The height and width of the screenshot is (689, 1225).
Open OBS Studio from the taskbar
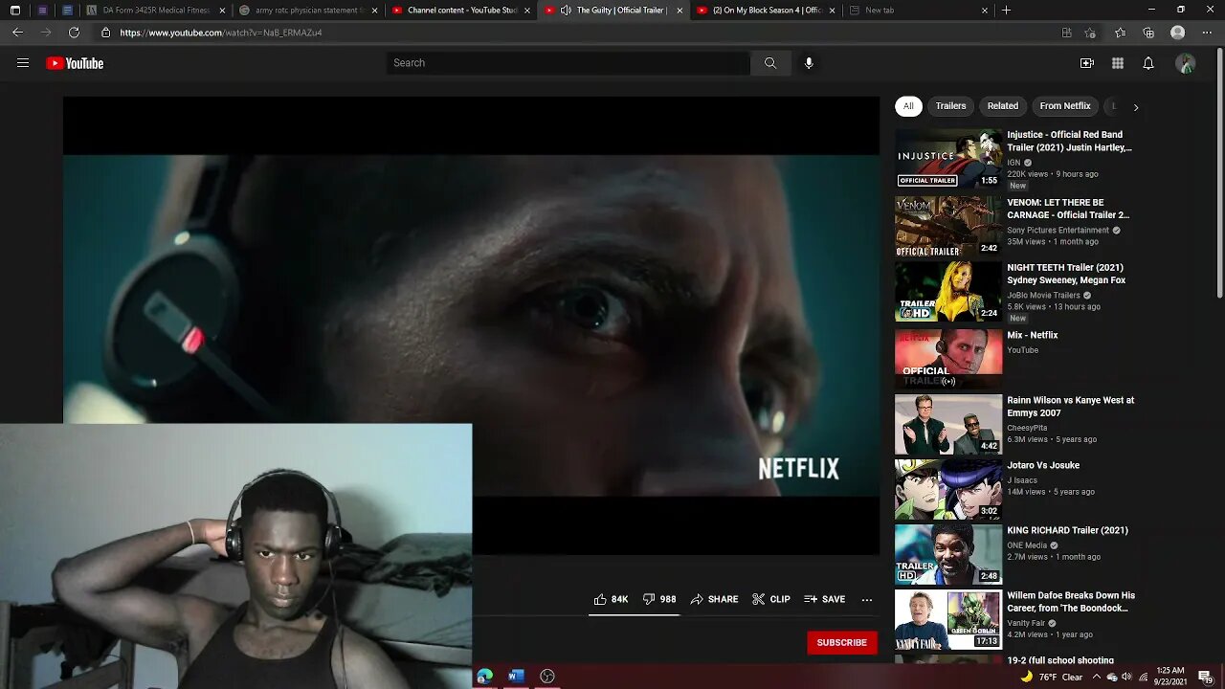(547, 676)
